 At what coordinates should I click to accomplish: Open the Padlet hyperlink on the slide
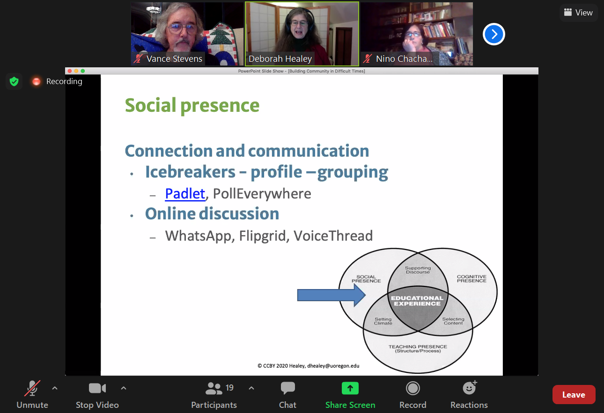coord(185,193)
